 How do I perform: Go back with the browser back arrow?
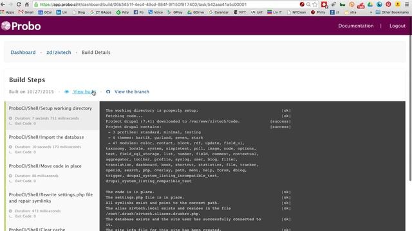pyautogui.click(x=3, y=4)
